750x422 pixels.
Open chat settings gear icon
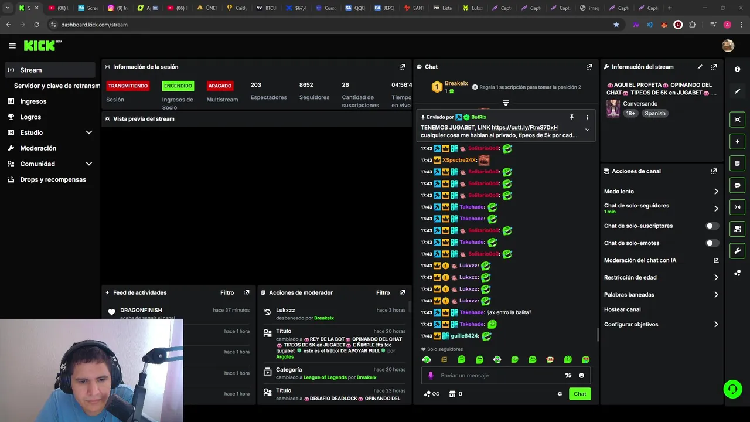(x=560, y=394)
